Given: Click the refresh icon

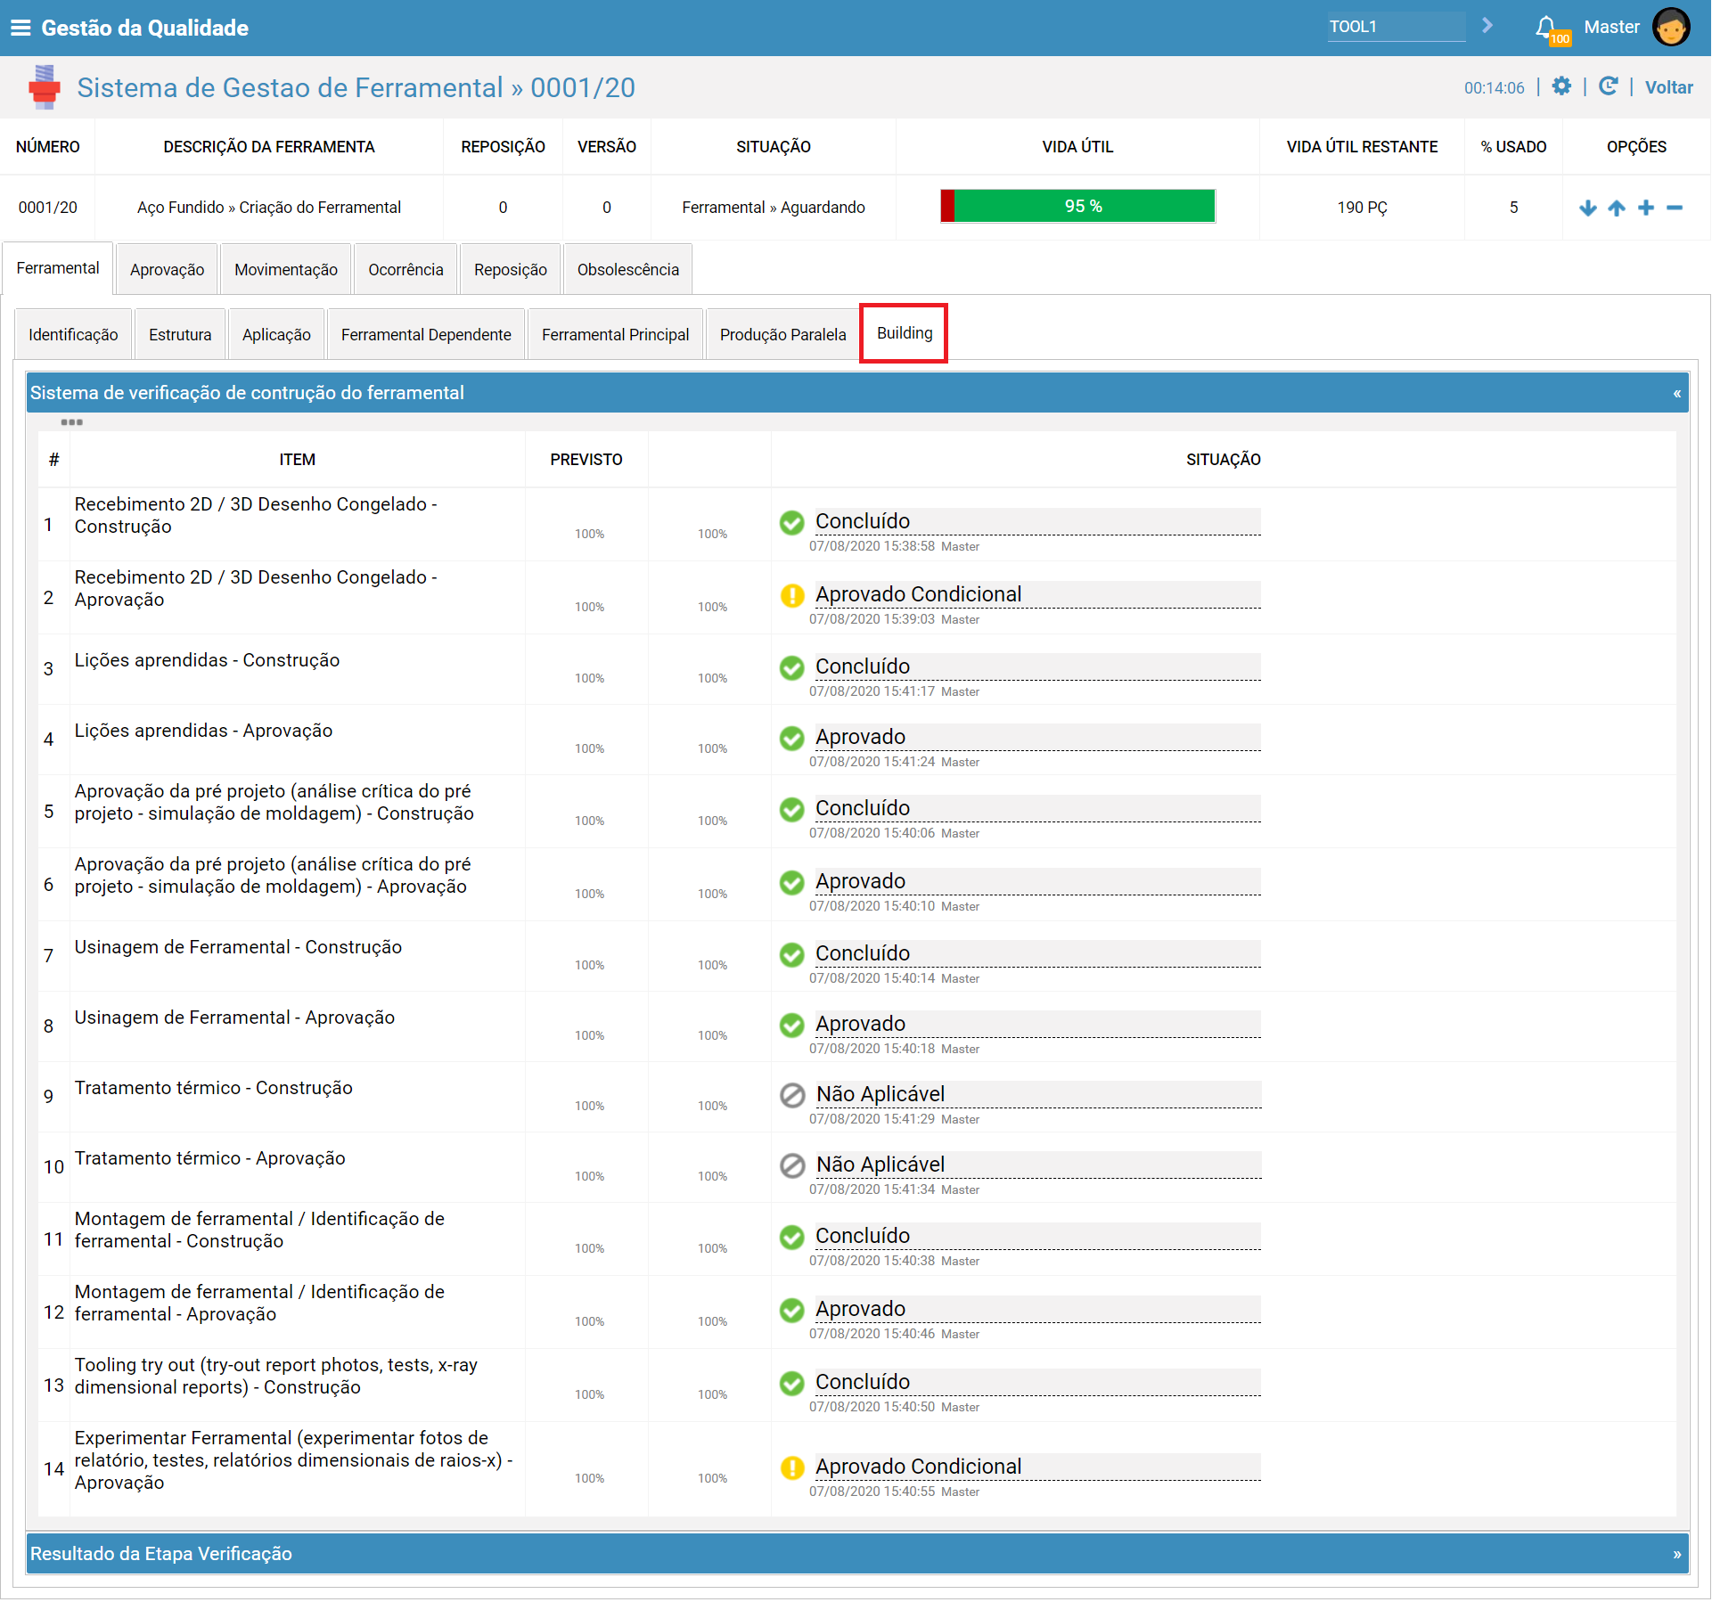Looking at the screenshot, I should pos(1609,86).
